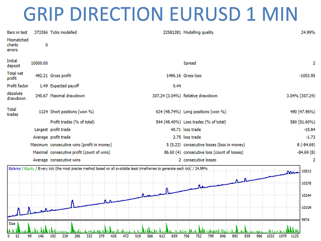Select chart y-axis value 9974
321x241 pixels.
tap(305, 220)
